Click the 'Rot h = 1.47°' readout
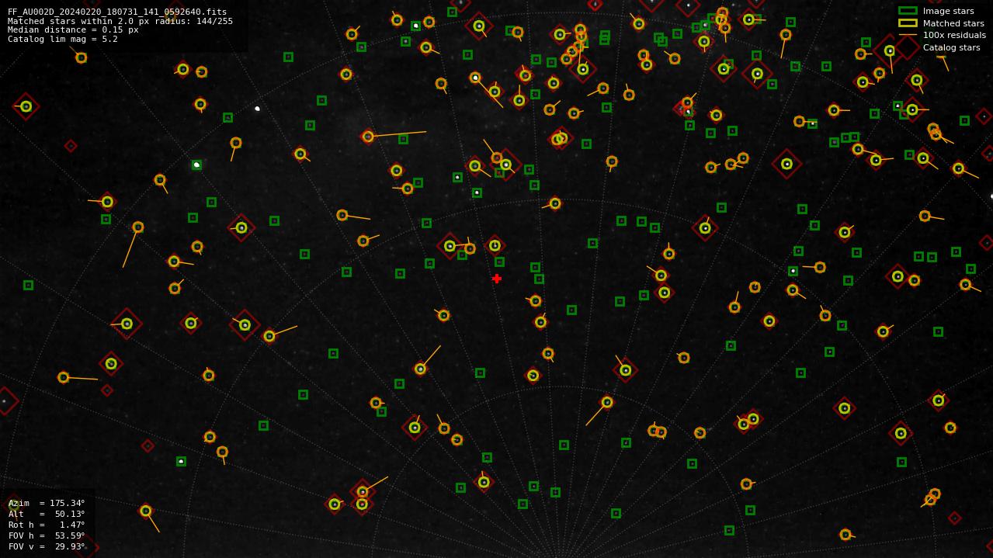The image size is (993, 558). [47, 525]
